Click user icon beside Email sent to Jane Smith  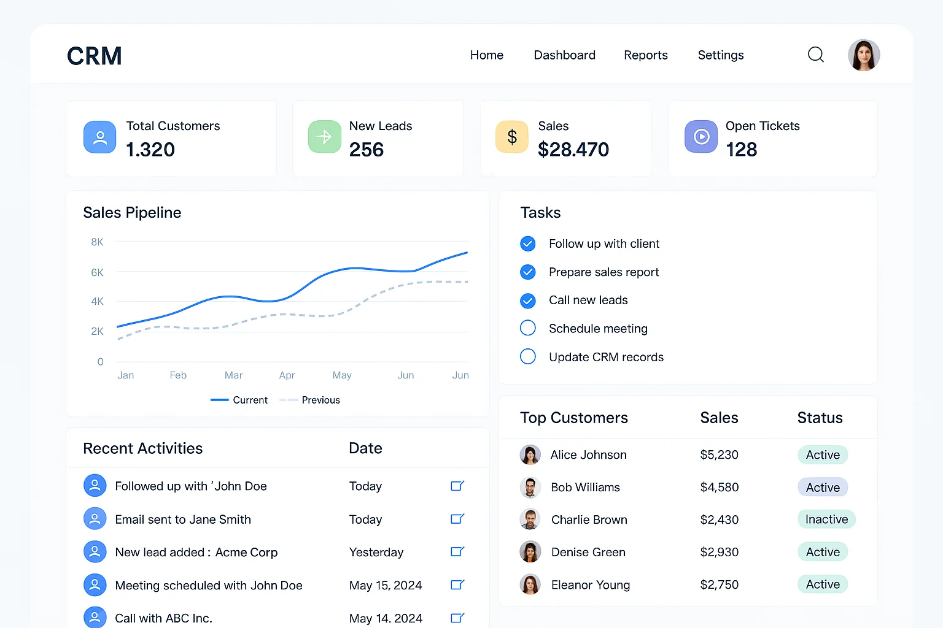[95, 519]
